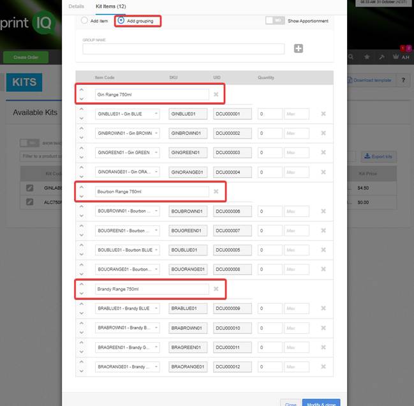The image size is (414, 406).
Task: Open search in the background toolbar
Action: 351,57
